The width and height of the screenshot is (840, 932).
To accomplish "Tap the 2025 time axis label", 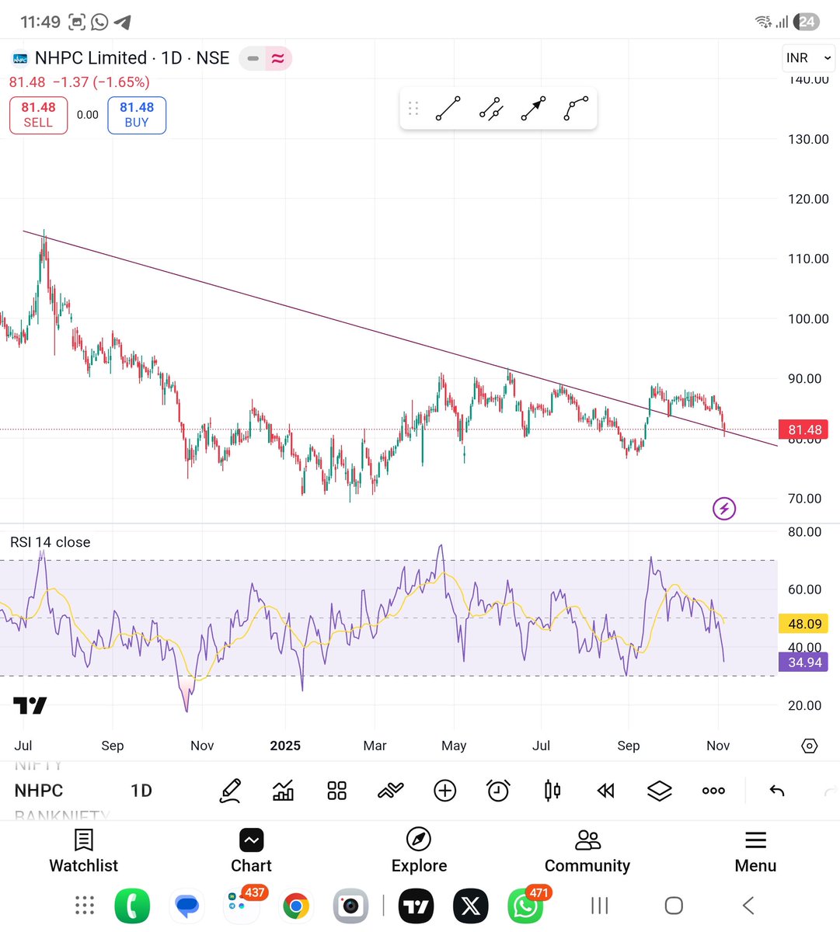I will click(x=285, y=746).
